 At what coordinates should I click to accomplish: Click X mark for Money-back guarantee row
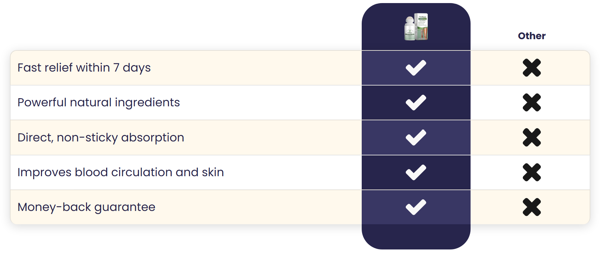coord(532,207)
